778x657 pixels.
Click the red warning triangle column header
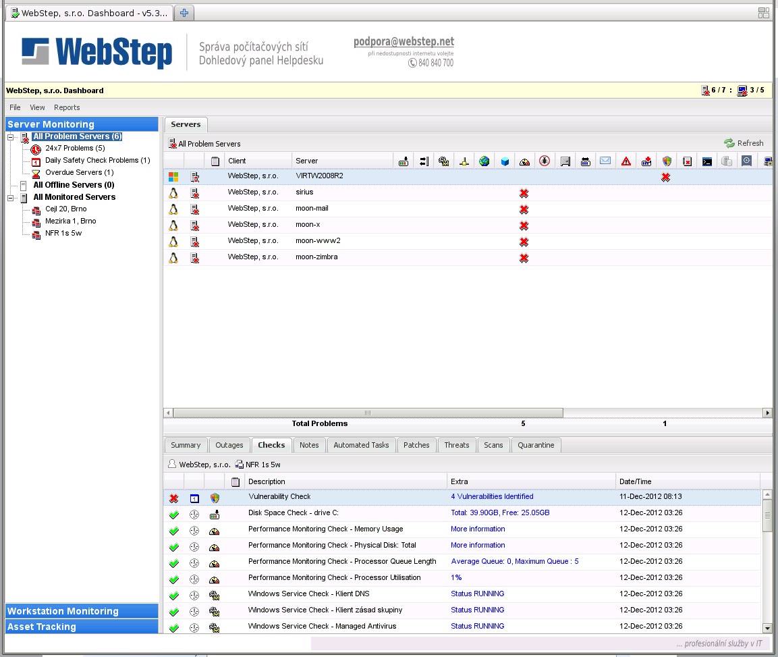click(626, 161)
